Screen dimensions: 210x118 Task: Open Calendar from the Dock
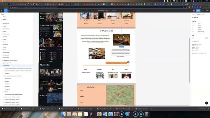pos(74,114)
